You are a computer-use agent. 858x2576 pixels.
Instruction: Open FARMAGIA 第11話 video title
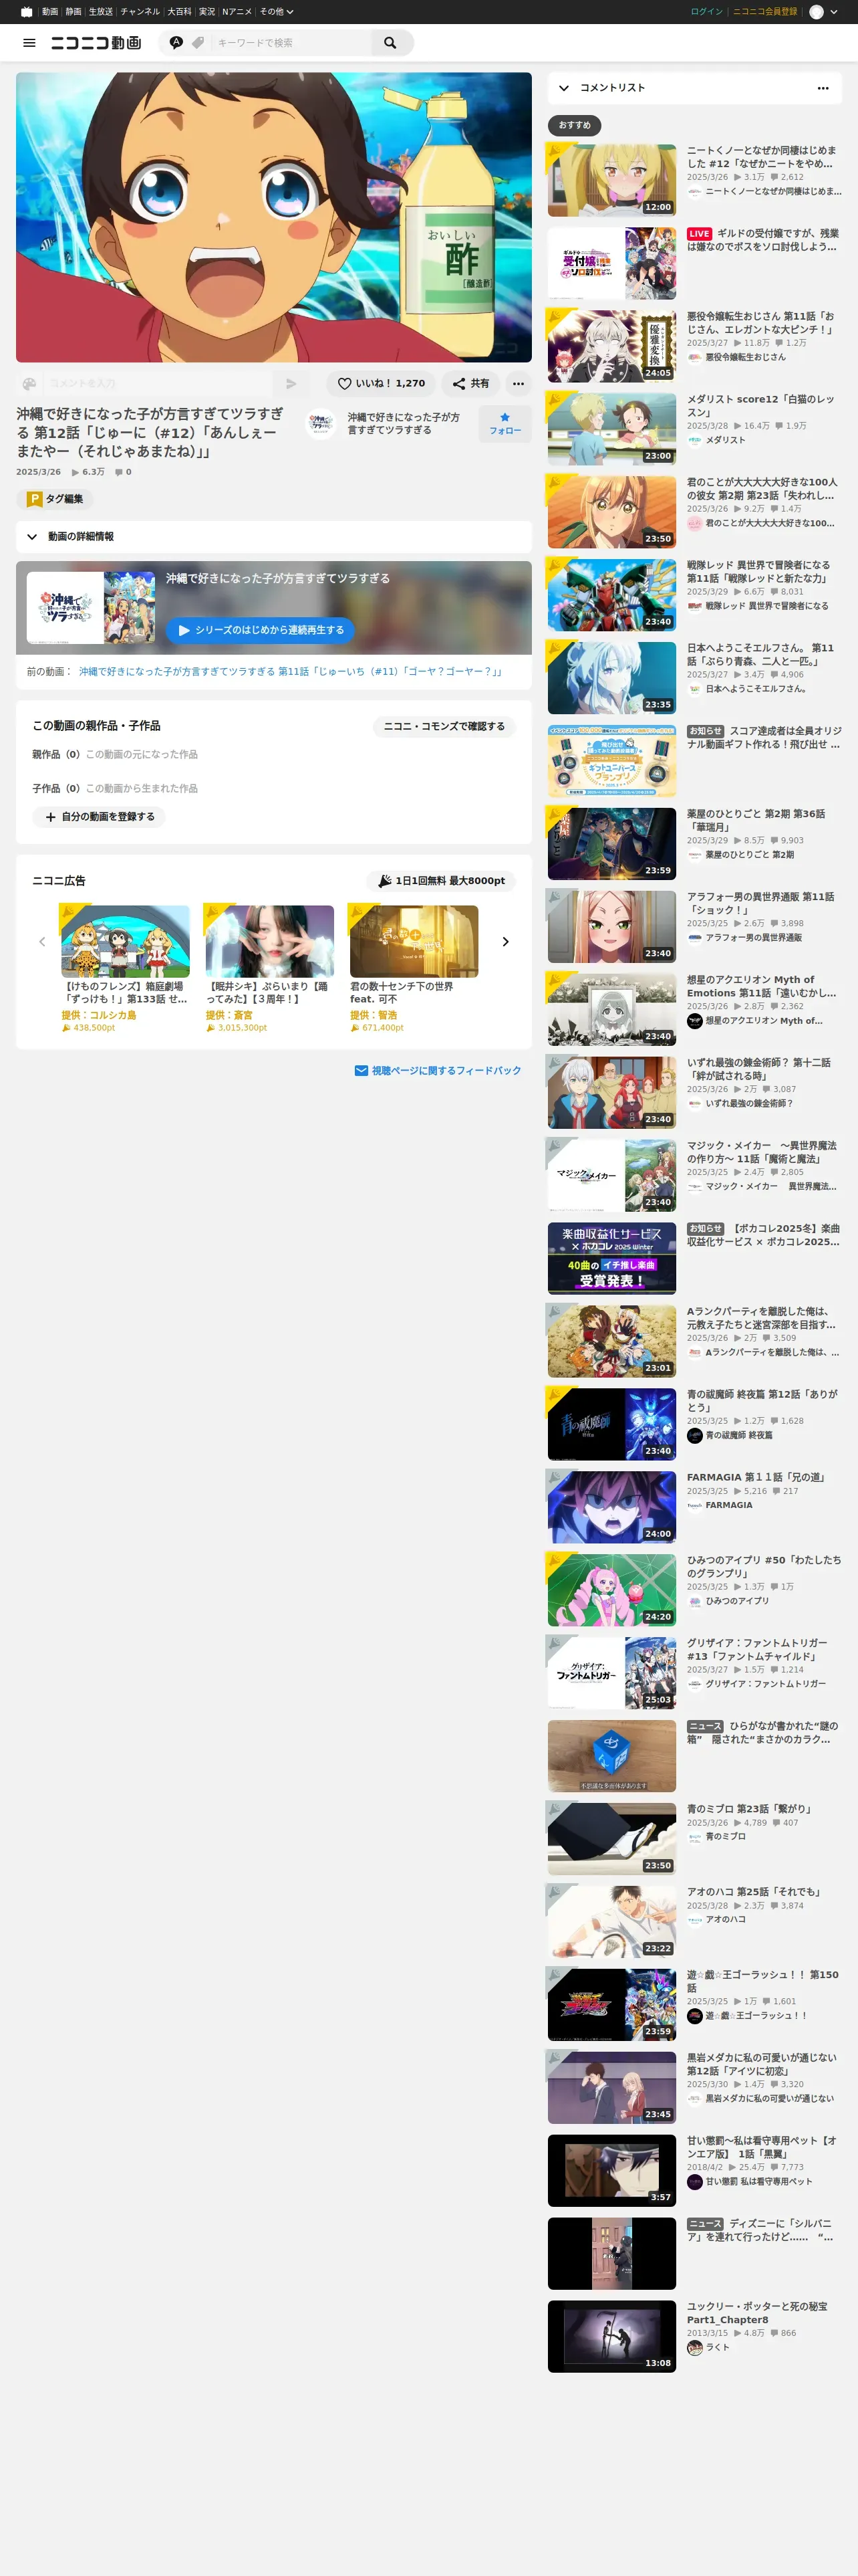(758, 1477)
